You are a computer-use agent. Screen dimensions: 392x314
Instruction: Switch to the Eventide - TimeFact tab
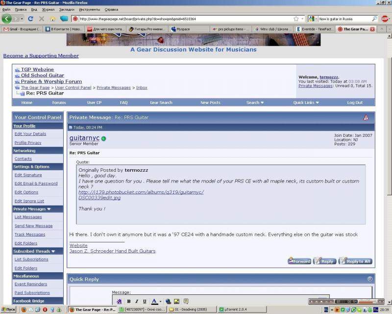click(x=315, y=29)
